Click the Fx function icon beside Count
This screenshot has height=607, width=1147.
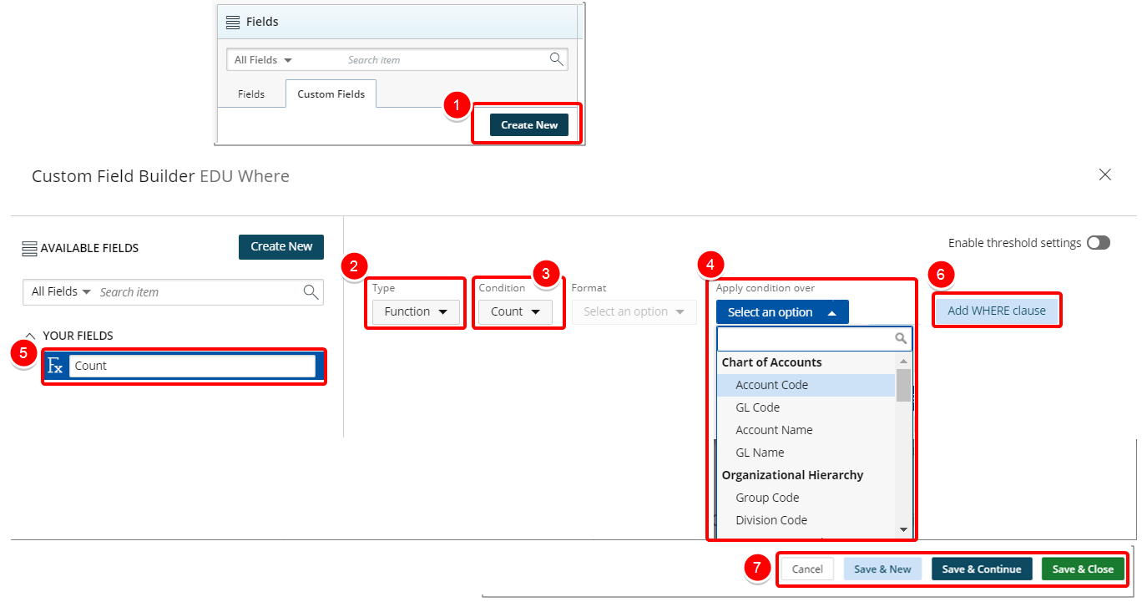coord(55,366)
